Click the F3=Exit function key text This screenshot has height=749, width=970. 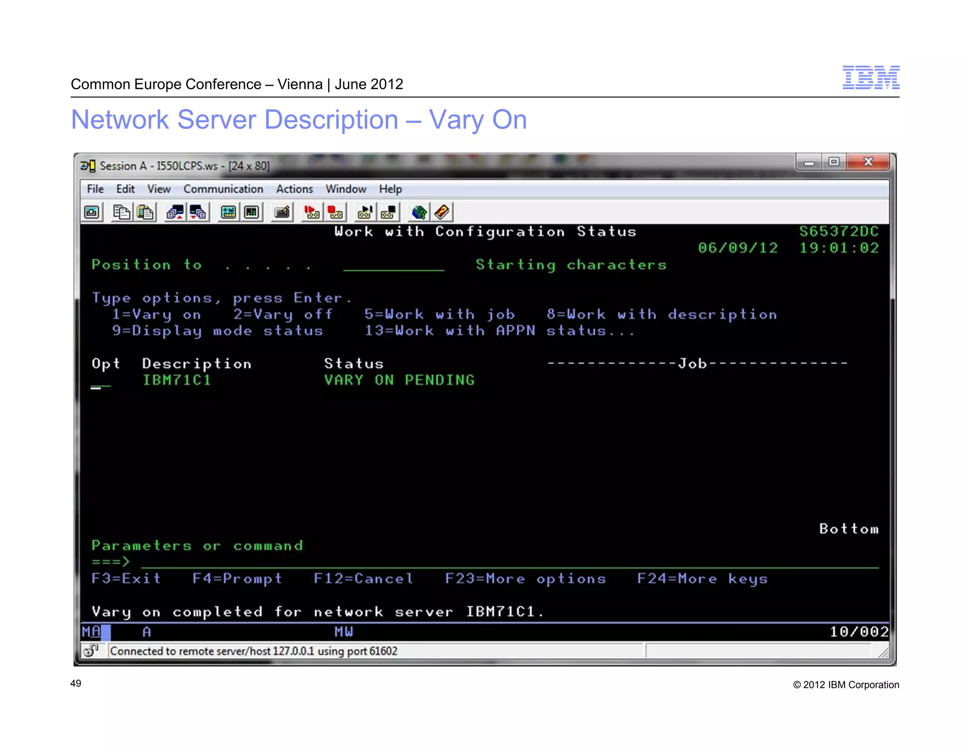click(126, 579)
